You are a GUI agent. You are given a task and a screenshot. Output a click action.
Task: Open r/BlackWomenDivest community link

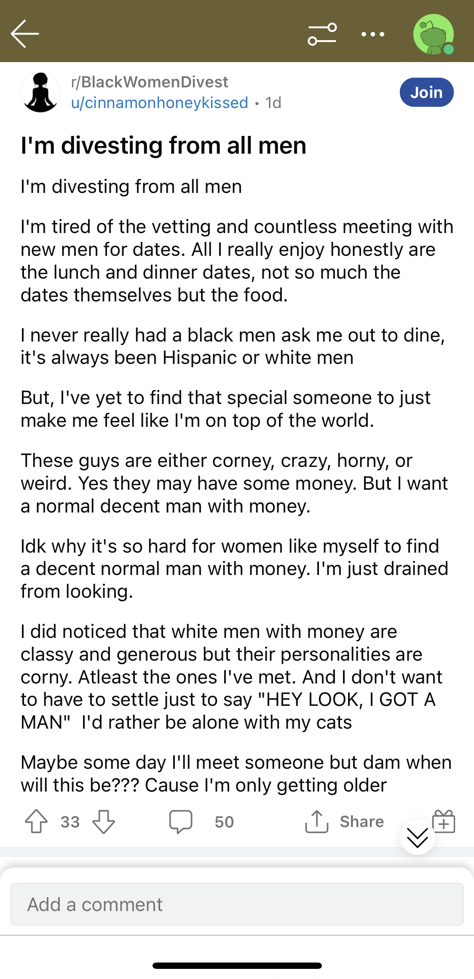click(150, 82)
